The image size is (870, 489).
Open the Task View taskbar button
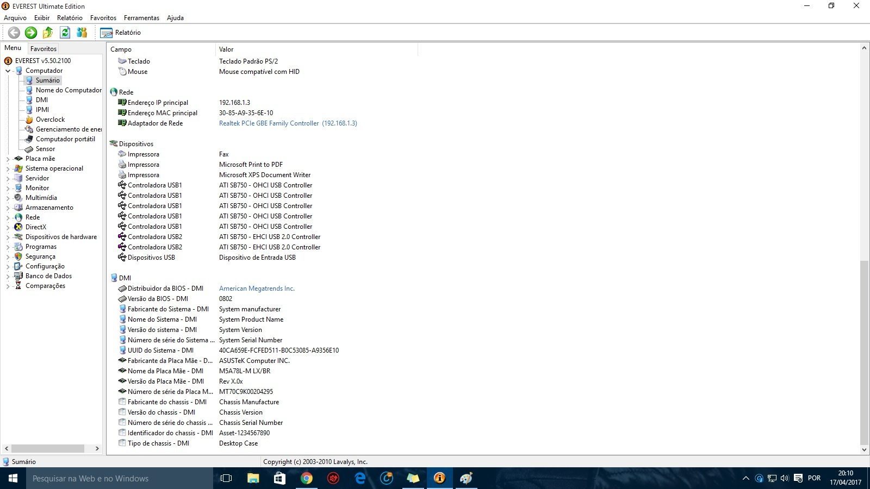[x=226, y=478]
